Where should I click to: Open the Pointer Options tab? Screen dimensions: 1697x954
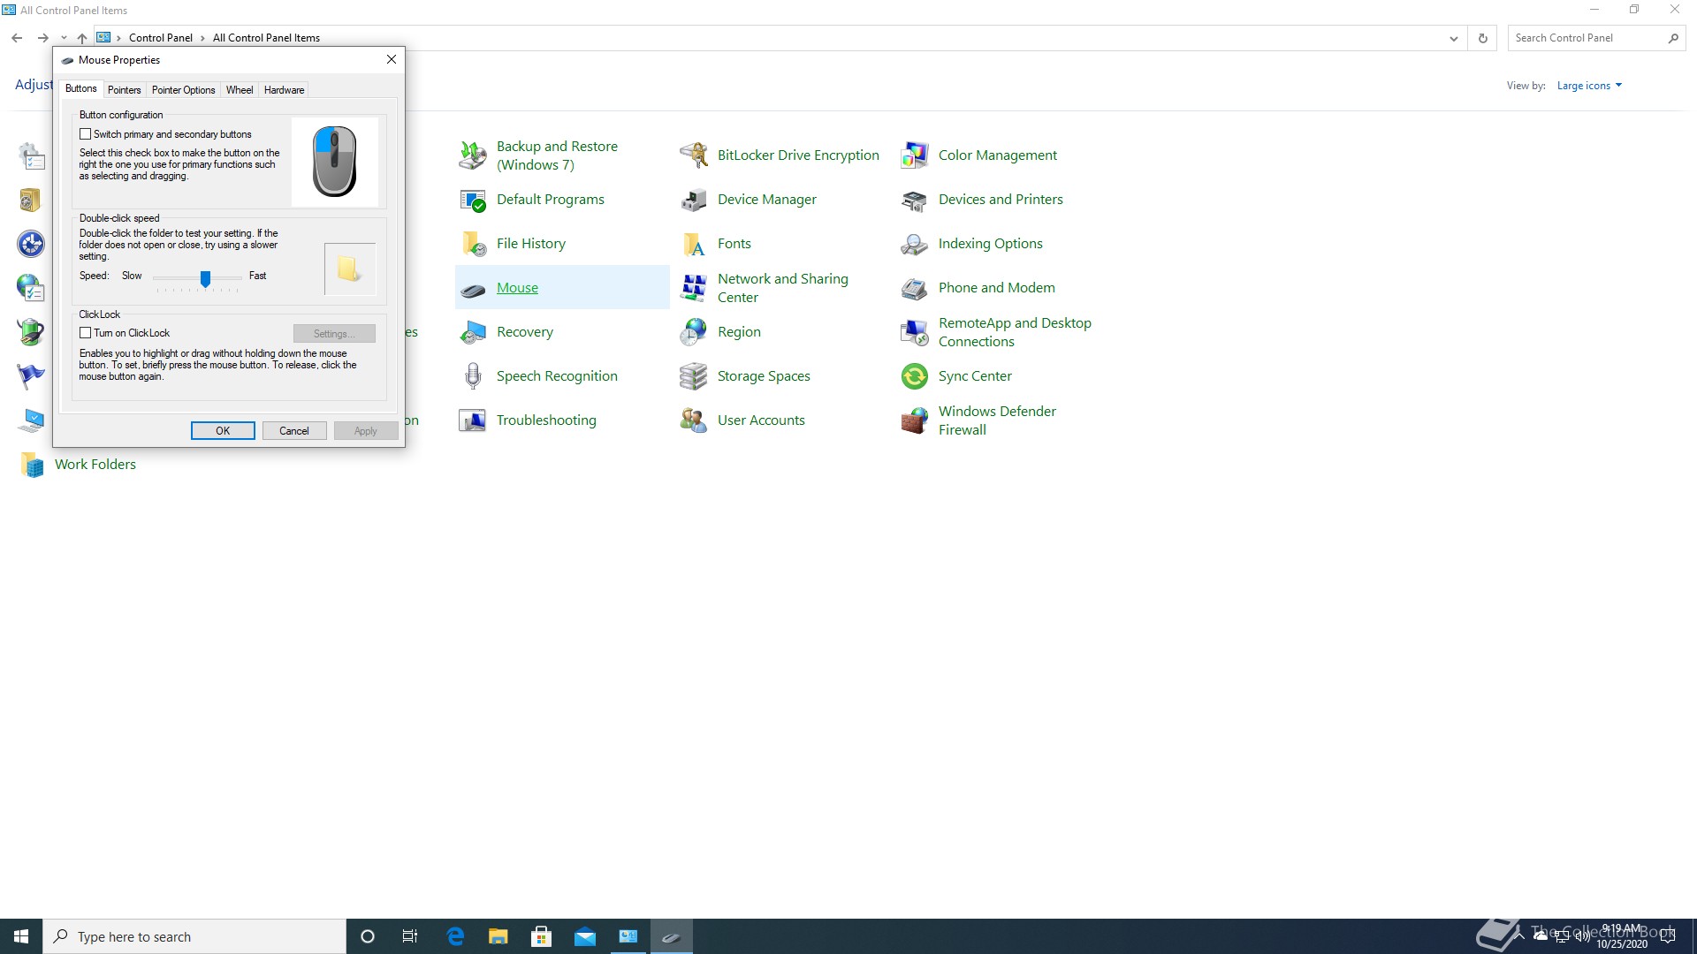coord(183,90)
